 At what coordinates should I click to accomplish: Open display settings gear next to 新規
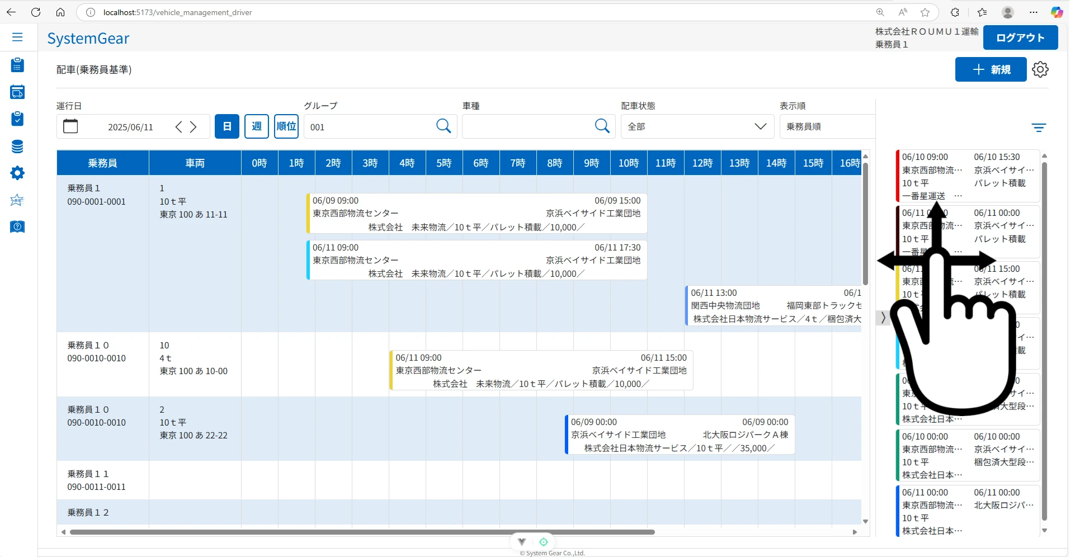coord(1040,69)
